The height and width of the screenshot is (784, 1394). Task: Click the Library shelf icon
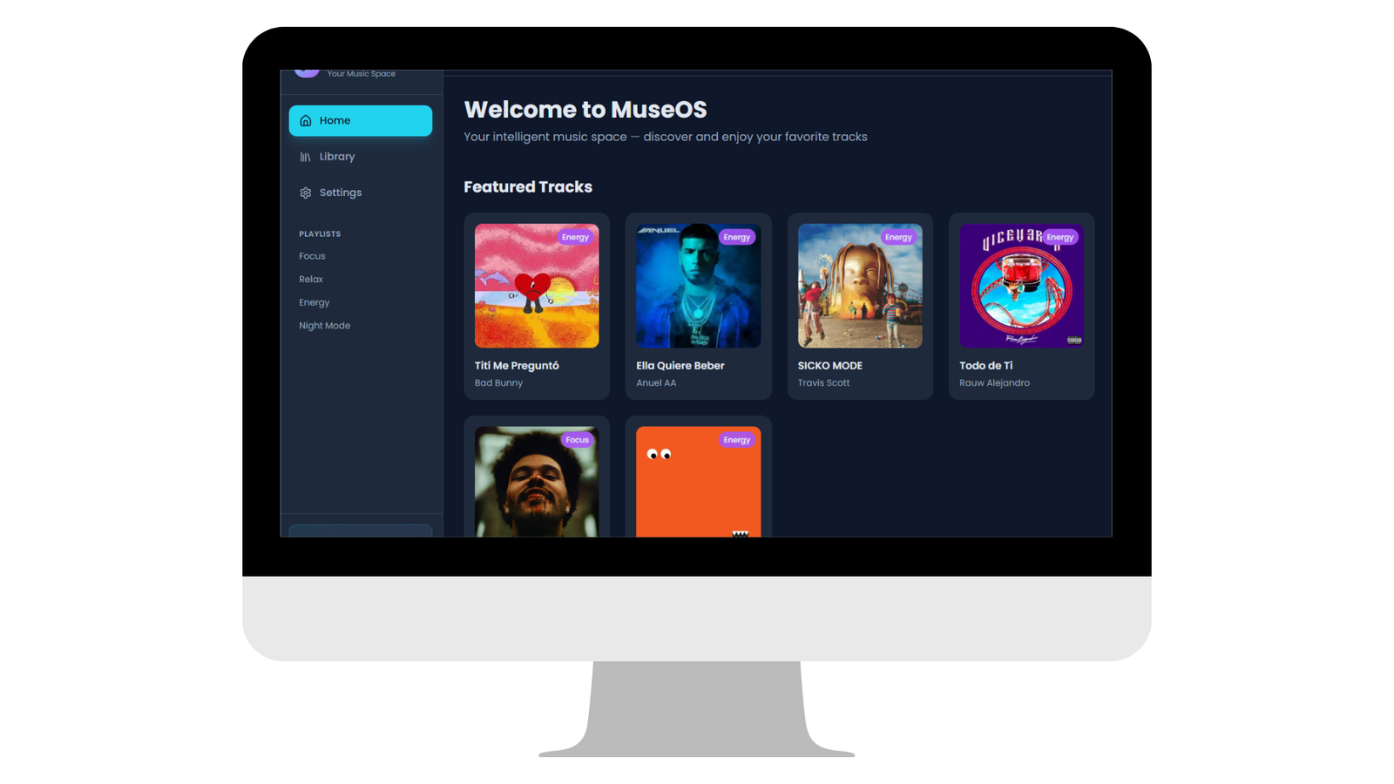point(306,157)
